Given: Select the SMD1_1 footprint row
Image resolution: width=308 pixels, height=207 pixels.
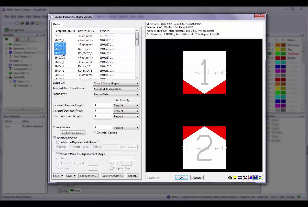Looking at the screenshot, I should pyautogui.click(x=94, y=40).
